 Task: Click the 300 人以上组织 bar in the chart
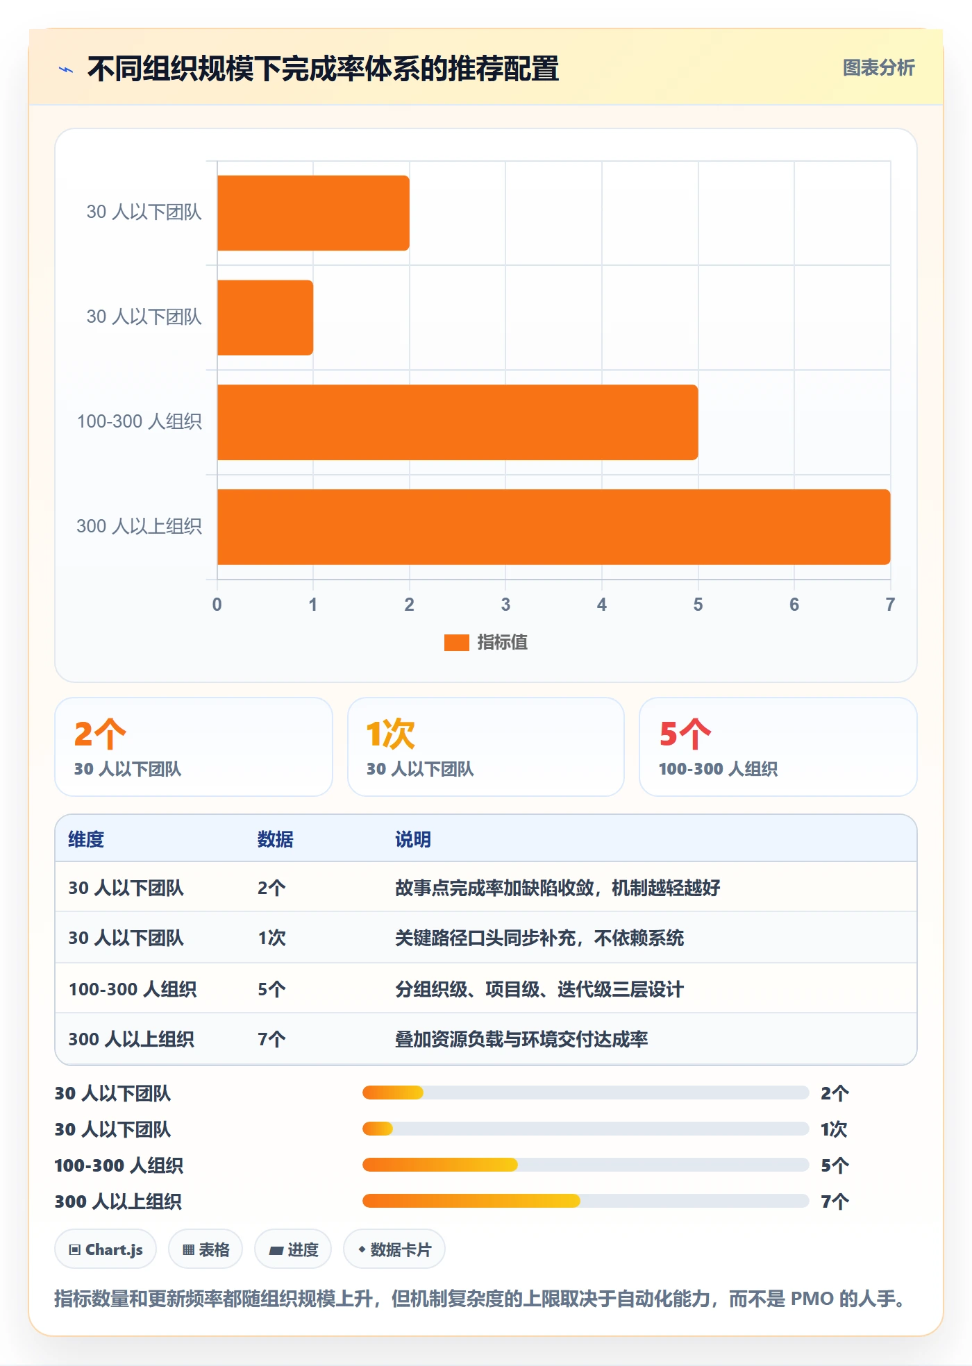[553, 527]
